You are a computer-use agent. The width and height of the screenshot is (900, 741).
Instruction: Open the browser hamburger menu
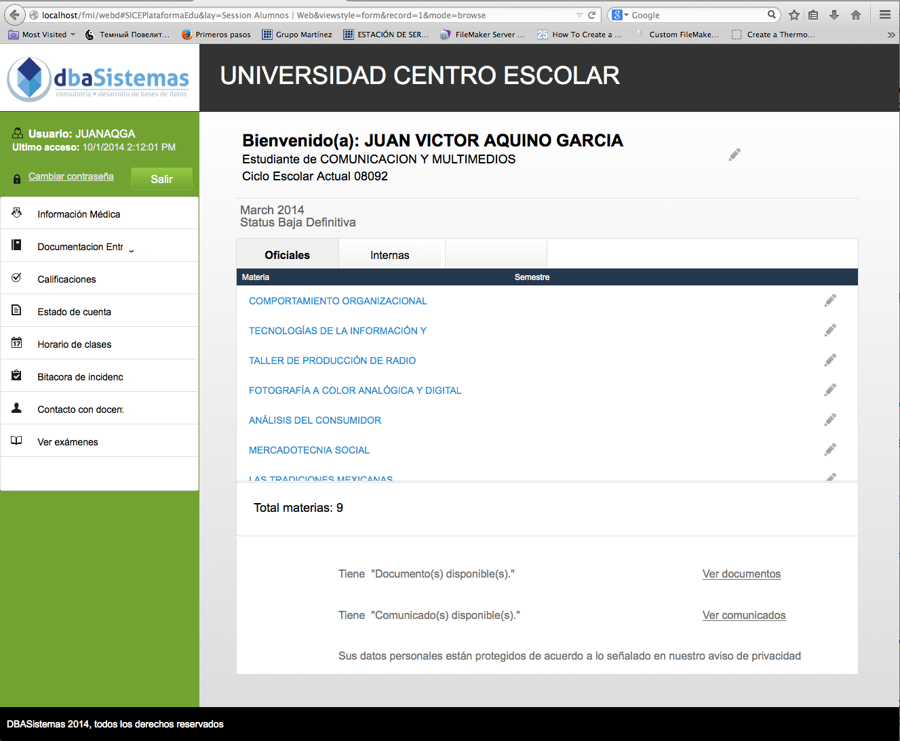[884, 15]
